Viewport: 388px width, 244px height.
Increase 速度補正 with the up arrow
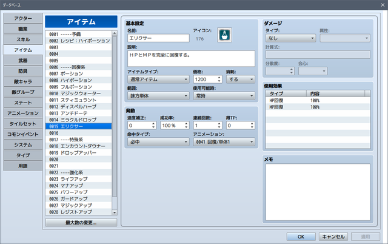pos(153,123)
